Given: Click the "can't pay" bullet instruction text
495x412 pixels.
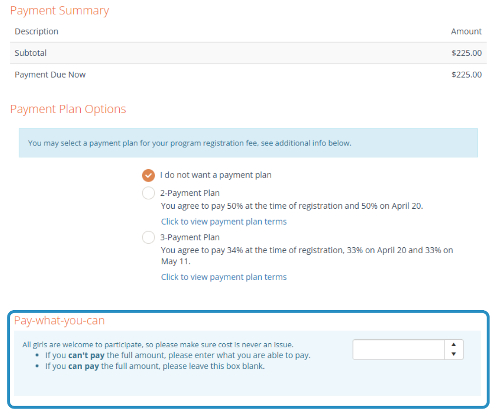Looking at the screenshot, I should click(178, 355).
